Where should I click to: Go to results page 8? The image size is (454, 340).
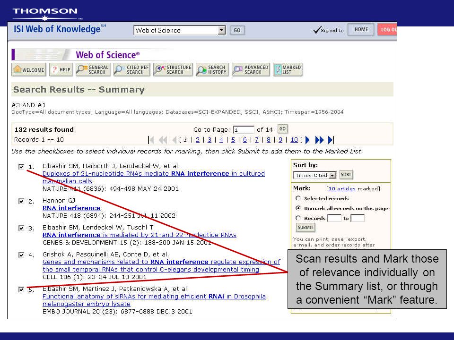pos(269,140)
